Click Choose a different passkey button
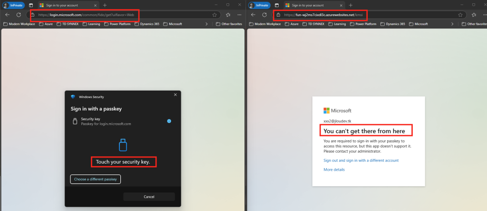Screen dimensions: 487x211 95,179
